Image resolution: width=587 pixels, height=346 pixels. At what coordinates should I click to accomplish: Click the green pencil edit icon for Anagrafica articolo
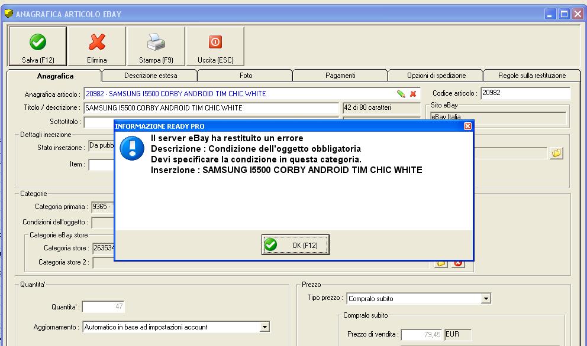401,94
